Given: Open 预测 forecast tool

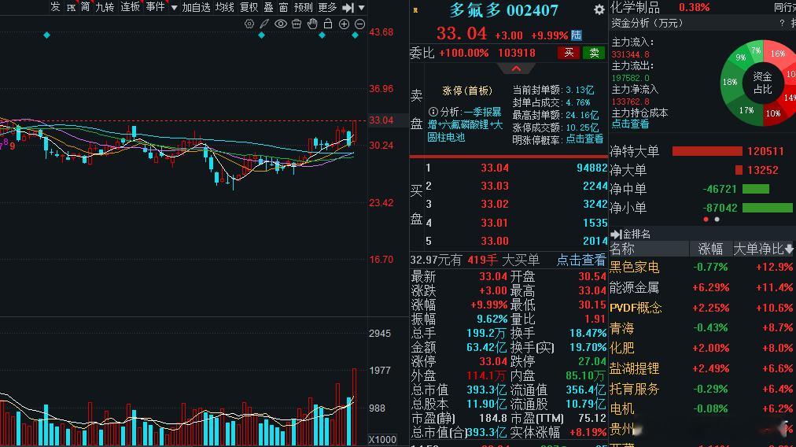Looking at the screenshot, I should 303,7.
